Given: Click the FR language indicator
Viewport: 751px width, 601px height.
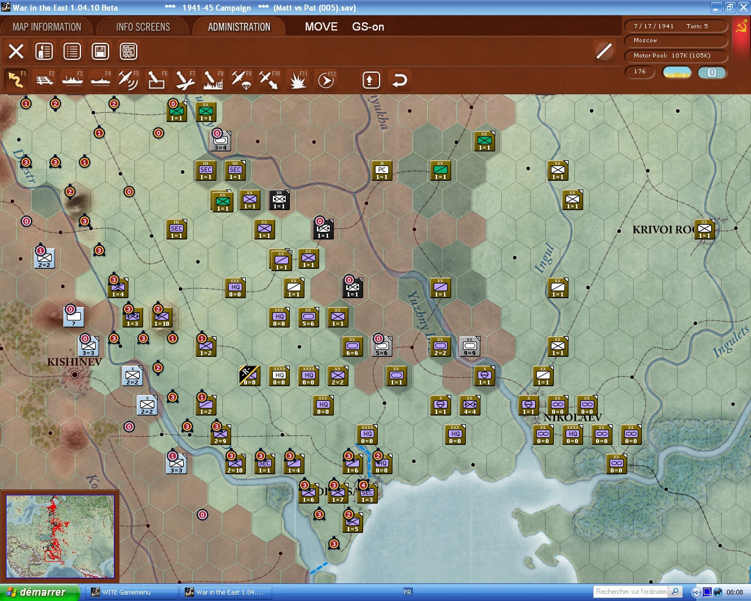Looking at the screenshot, I should coord(408,592).
